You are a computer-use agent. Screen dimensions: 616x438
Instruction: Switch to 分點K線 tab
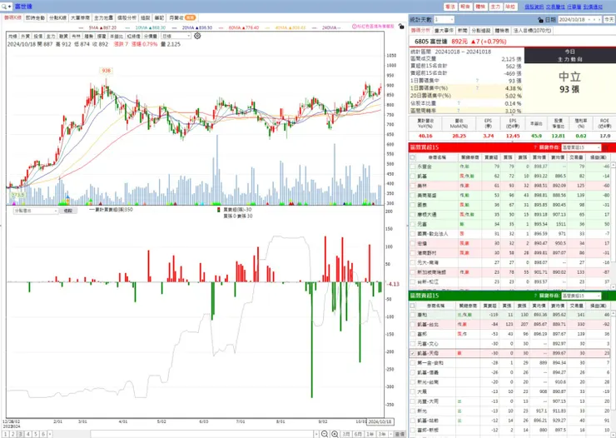coord(57,18)
